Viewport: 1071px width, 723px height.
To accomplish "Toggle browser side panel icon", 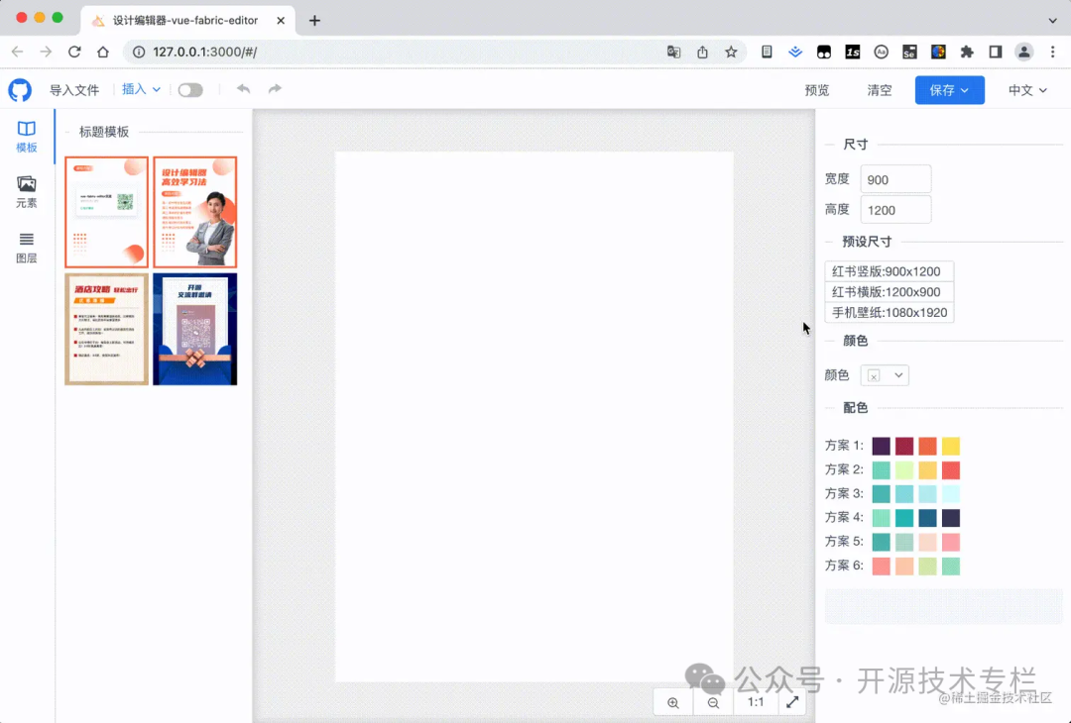I will point(996,52).
